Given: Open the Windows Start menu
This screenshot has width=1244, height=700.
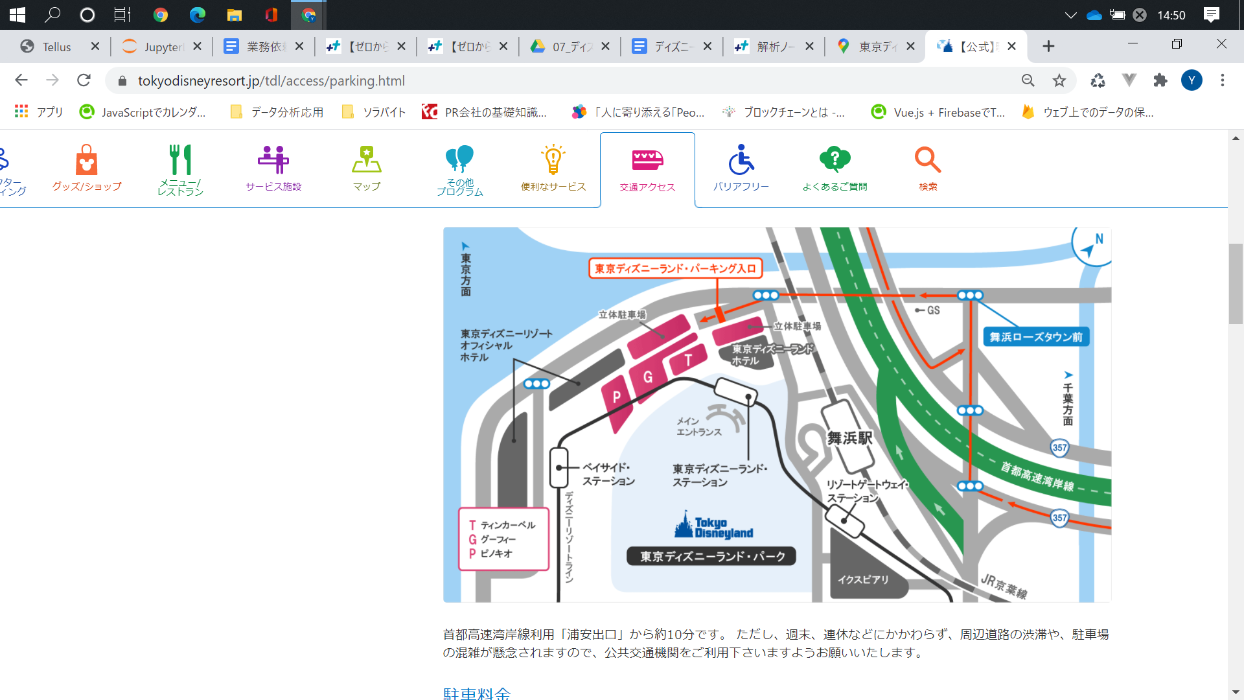Looking at the screenshot, I should [x=17, y=15].
